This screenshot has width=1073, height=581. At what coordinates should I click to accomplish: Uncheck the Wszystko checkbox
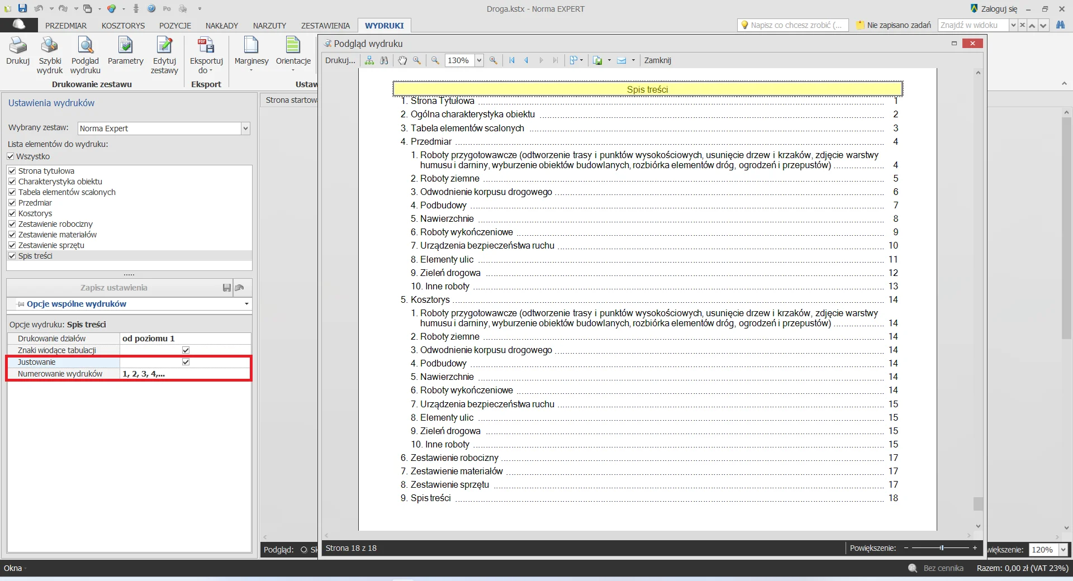point(11,156)
